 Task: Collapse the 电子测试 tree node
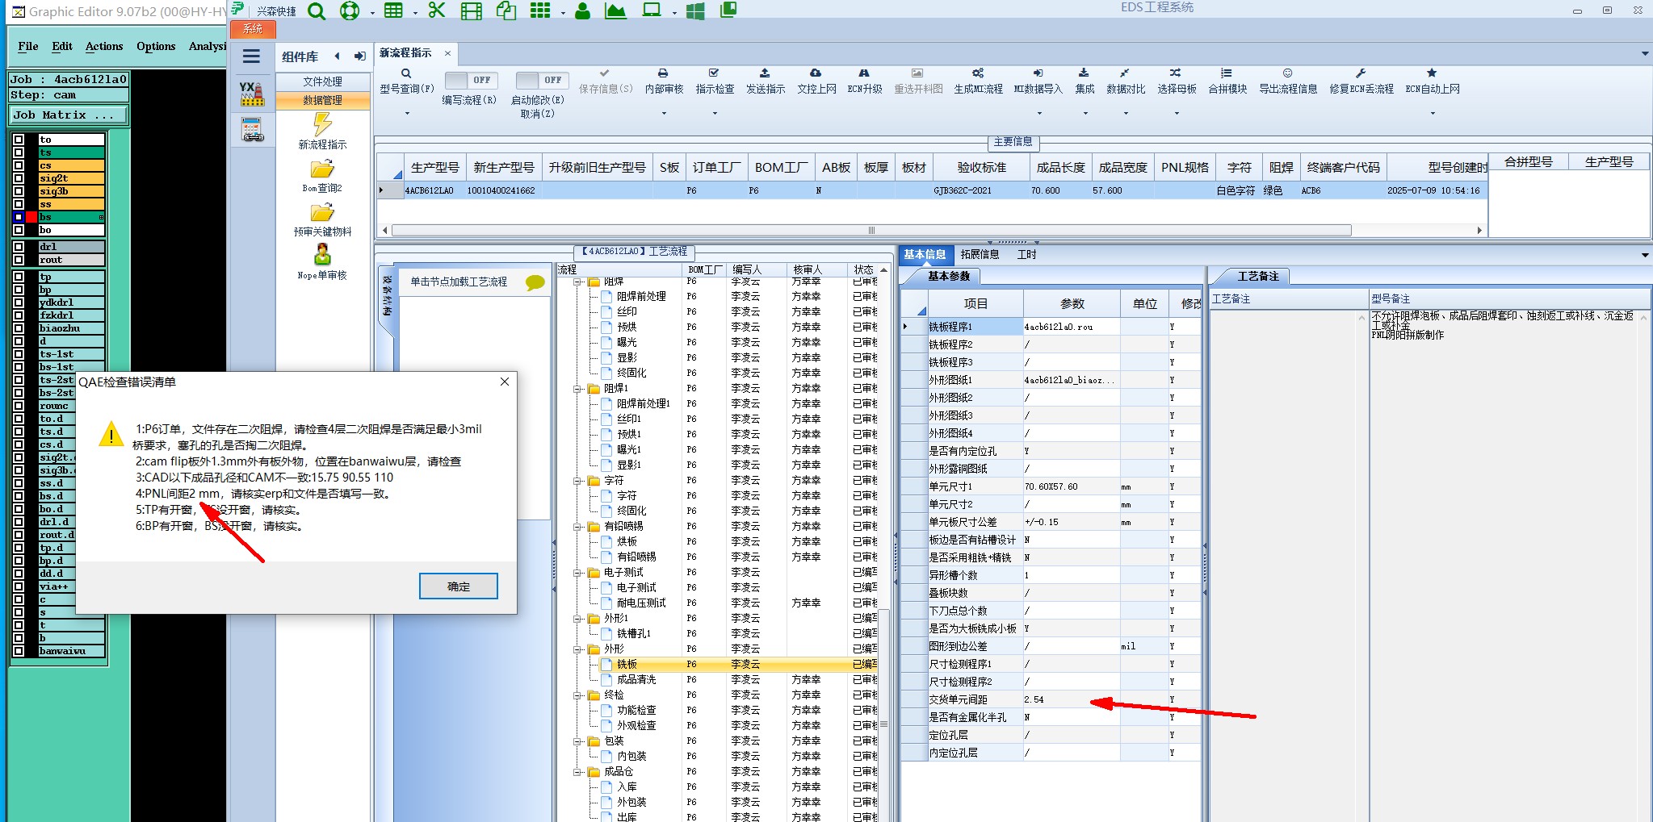point(578,573)
